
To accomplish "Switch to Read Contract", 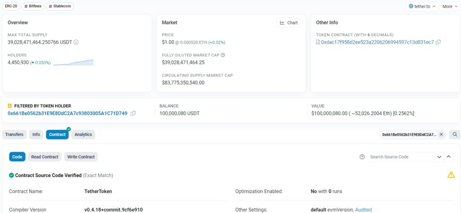I will pyautogui.click(x=45, y=157).
